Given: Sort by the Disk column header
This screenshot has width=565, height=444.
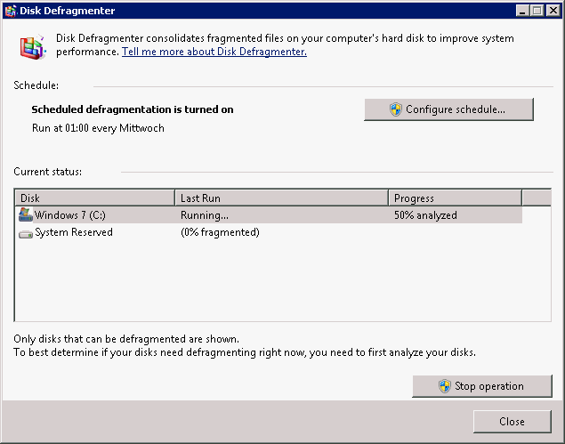Looking at the screenshot, I should [95, 198].
